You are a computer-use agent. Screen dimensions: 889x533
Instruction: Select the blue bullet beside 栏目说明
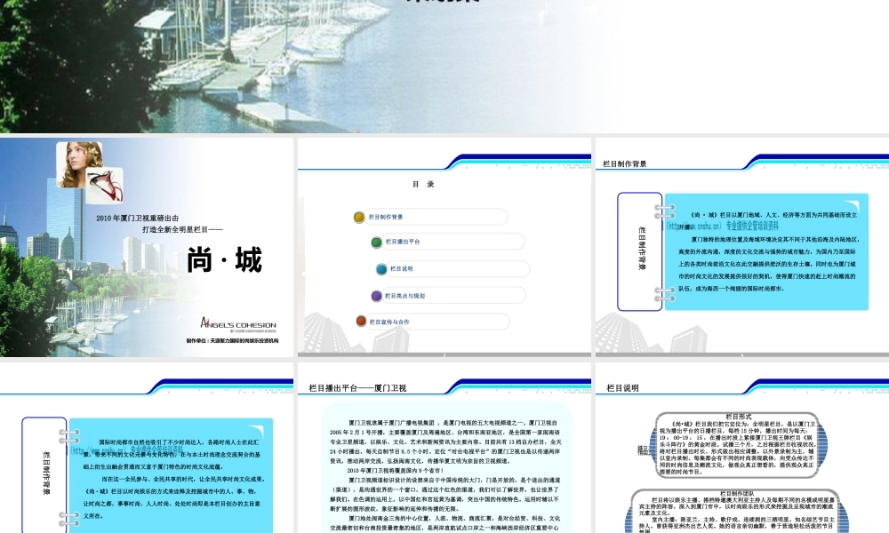381,269
